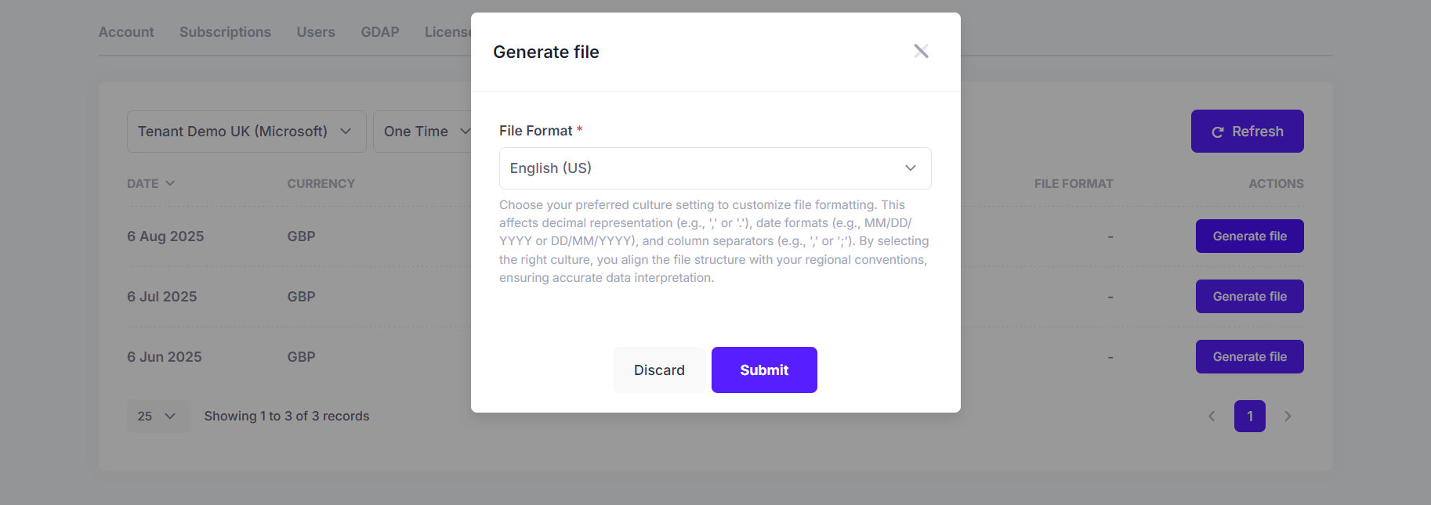Discard the file generation dialog
This screenshot has height=505, width=1431.
(659, 370)
